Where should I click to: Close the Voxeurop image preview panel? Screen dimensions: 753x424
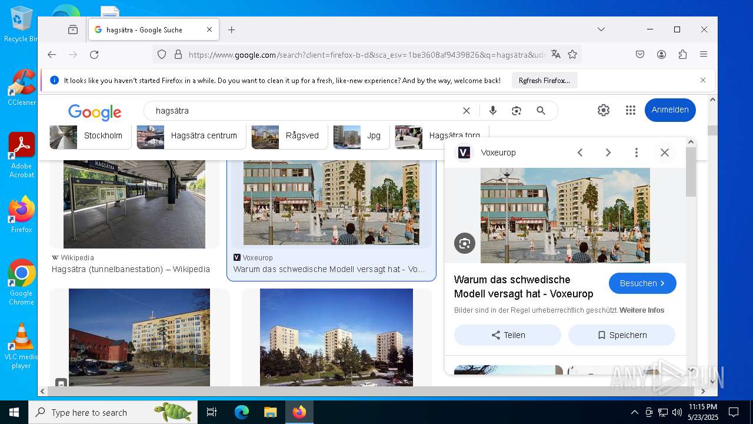click(665, 153)
